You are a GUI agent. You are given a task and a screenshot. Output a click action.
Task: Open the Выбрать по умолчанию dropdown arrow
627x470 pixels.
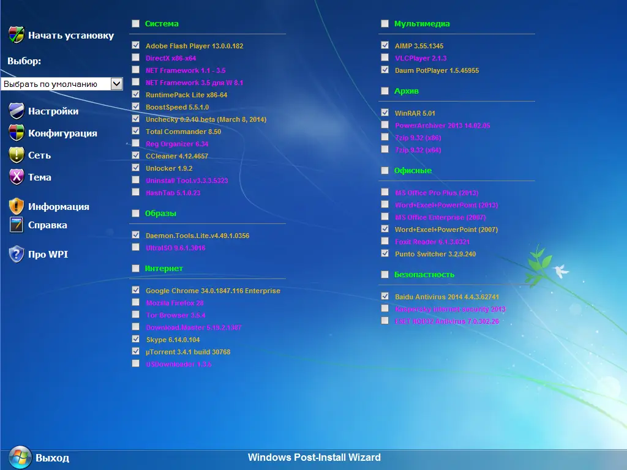[x=116, y=84]
